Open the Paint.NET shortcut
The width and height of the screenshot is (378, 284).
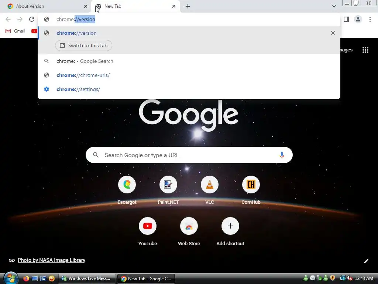pos(168,191)
